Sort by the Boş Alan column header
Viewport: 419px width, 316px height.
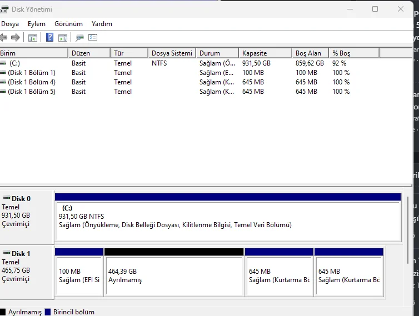[x=309, y=53]
